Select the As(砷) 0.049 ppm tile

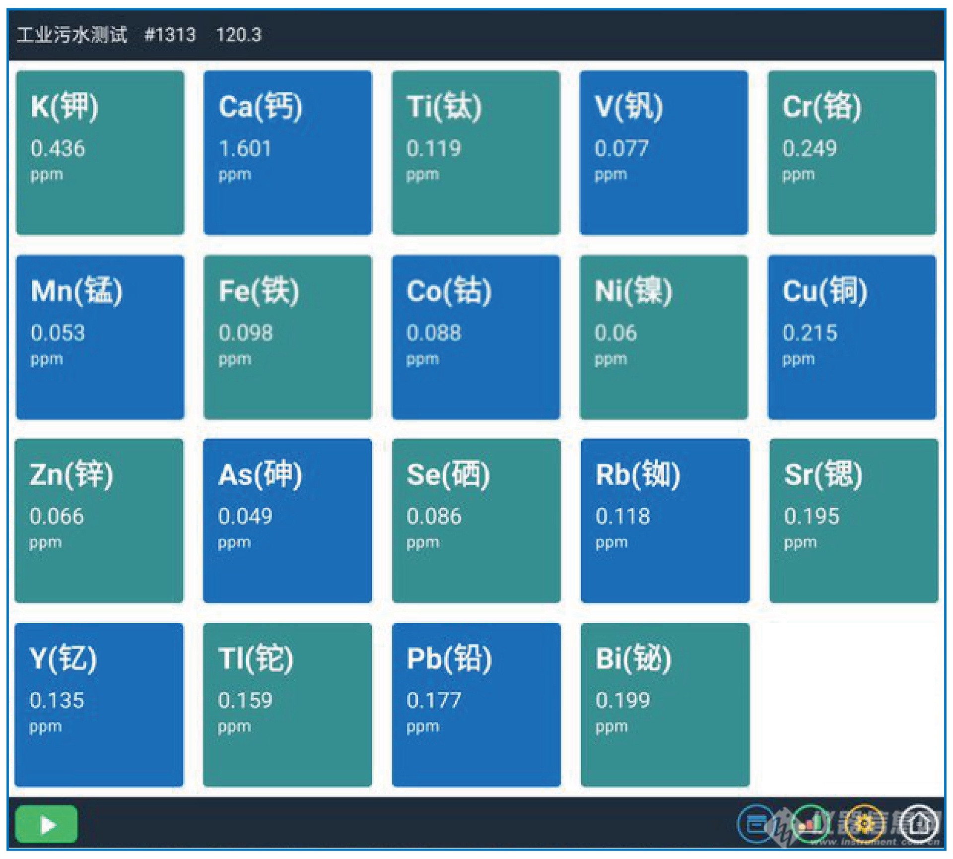point(288,521)
